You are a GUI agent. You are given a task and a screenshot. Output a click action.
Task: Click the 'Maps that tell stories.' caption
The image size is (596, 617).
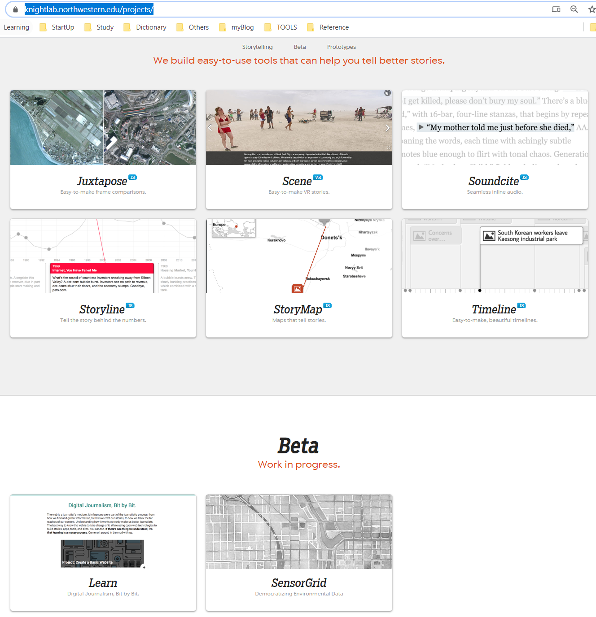(x=299, y=320)
